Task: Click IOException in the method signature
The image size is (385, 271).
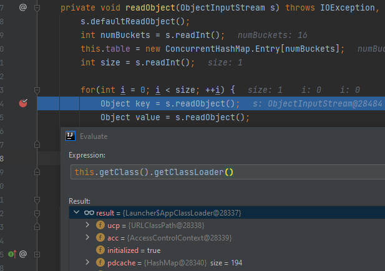Action: click(348, 8)
